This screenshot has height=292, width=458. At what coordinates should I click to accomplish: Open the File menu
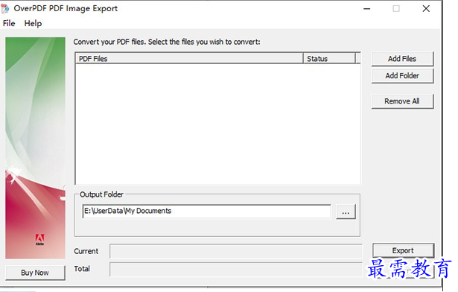click(x=9, y=23)
